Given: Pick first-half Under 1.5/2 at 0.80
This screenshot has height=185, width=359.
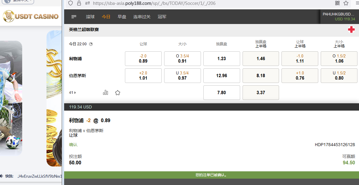Looking at the screenshot, I should [x=339, y=75].
